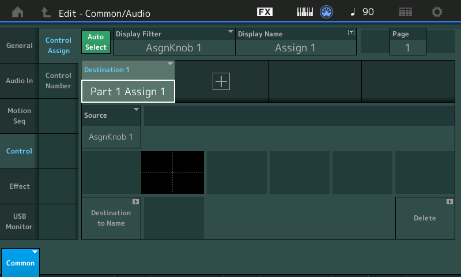Open the utility gear settings icon
The height and width of the screenshot is (277, 461).
tap(437, 12)
